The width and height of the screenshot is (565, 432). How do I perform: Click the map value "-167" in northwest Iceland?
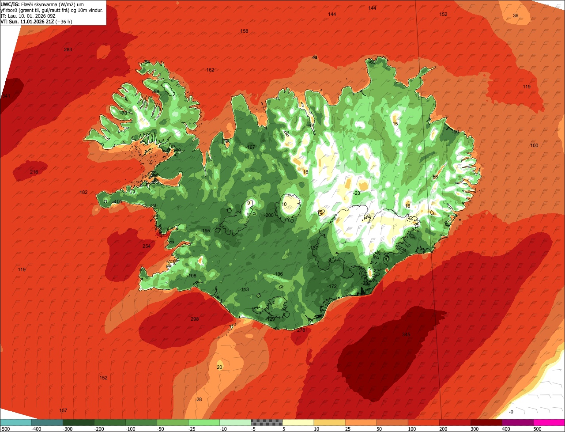[x=251, y=147]
